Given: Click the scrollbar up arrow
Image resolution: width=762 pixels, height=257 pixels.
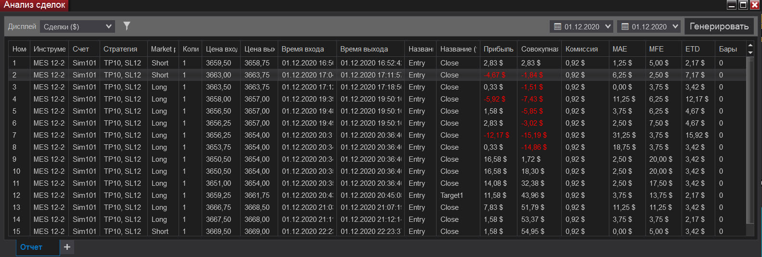Looking at the screenshot, I should [750, 46].
